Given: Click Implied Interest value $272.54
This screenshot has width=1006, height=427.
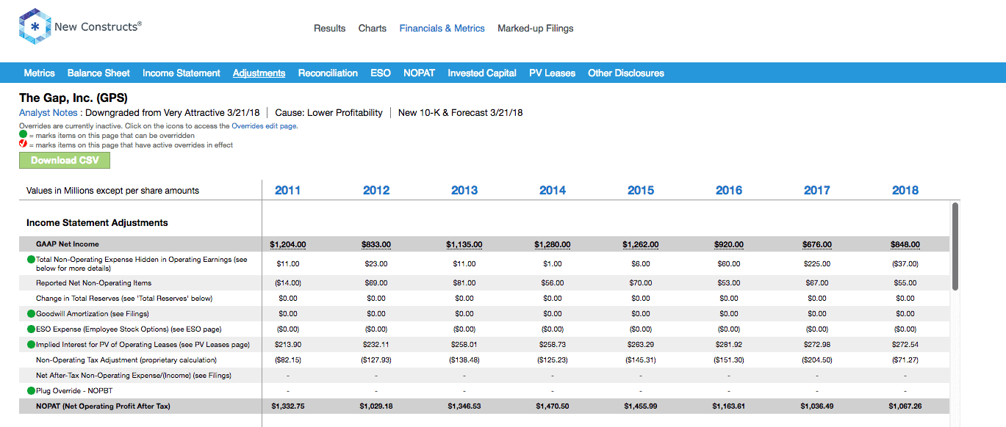Looking at the screenshot, I should point(905,344).
